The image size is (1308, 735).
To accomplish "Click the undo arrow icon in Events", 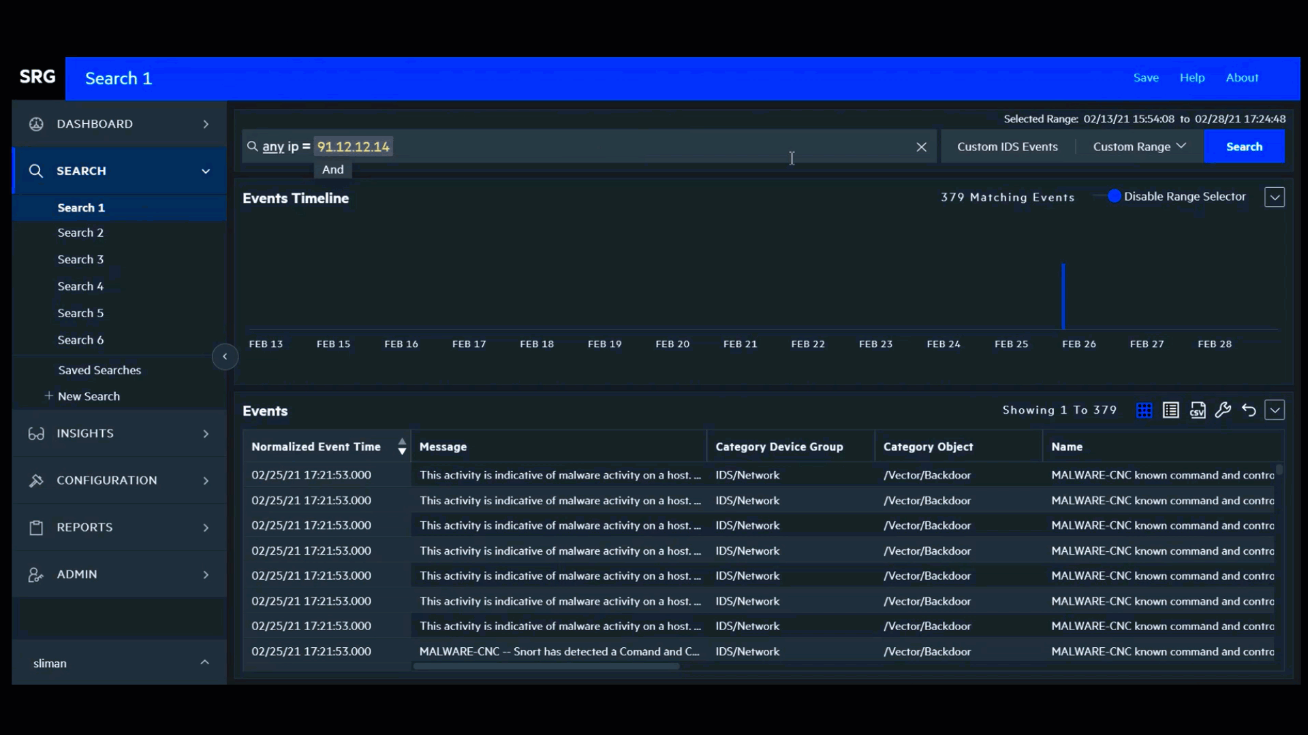I will click(x=1249, y=410).
